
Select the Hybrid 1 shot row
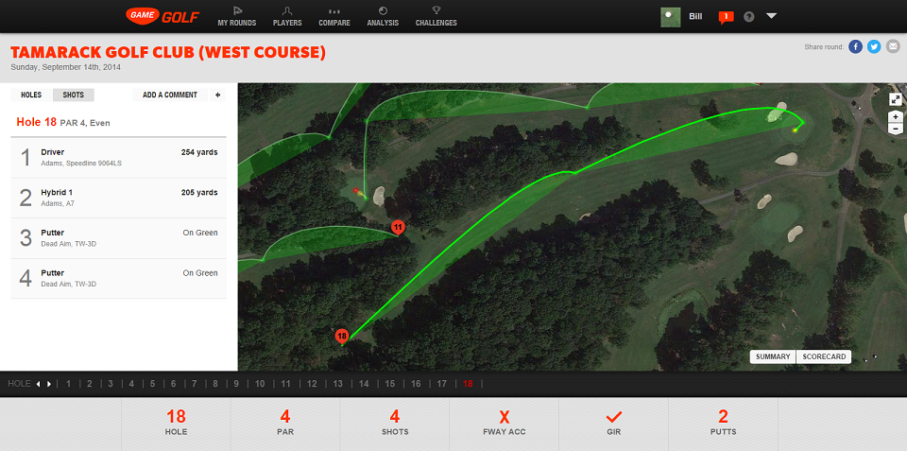click(x=119, y=198)
